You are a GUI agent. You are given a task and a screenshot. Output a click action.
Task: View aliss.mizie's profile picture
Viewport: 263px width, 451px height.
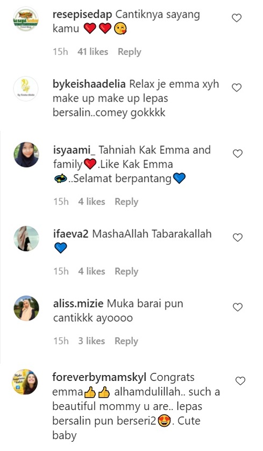[x=26, y=308]
